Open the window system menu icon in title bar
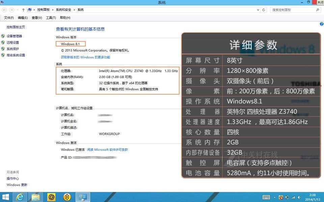 tap(2, 2)
